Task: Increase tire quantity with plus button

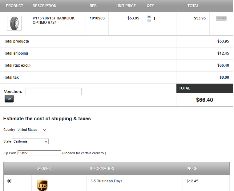Action: click(149, 17)
